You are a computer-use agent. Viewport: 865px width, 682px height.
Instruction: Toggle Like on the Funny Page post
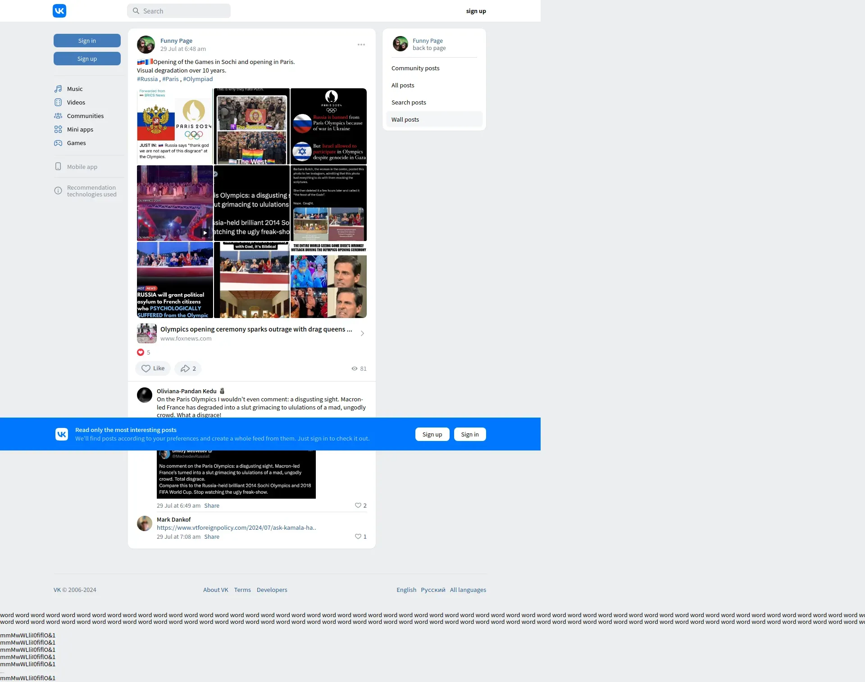(x=153, y=368)
